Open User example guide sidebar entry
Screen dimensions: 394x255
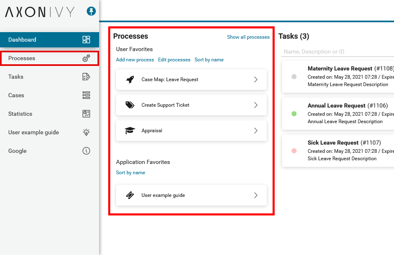[x=50, y=132]
